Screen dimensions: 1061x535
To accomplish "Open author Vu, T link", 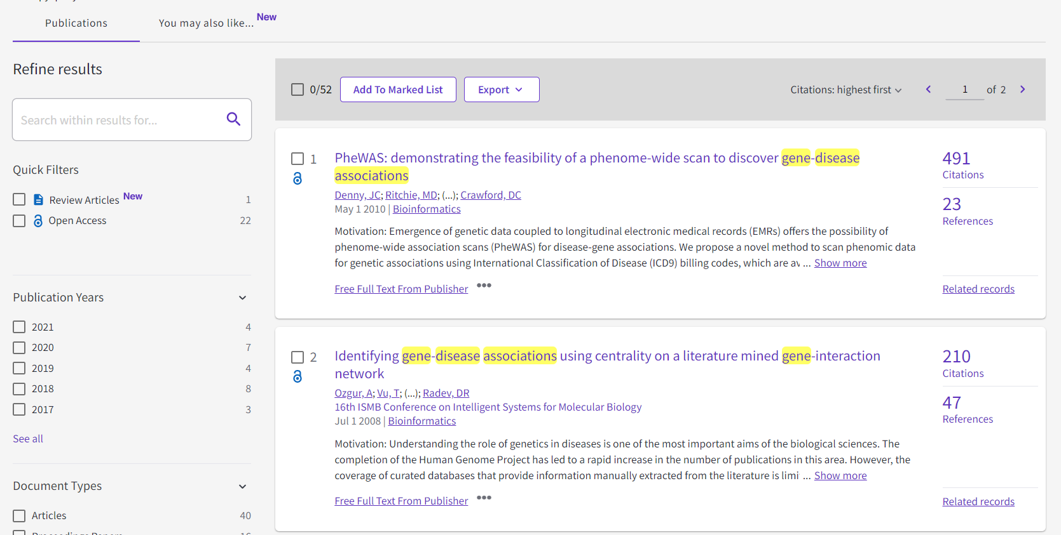I will (388, 393).
